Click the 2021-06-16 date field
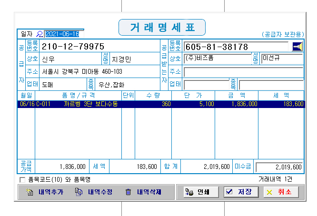 click(x=64, y=34)
